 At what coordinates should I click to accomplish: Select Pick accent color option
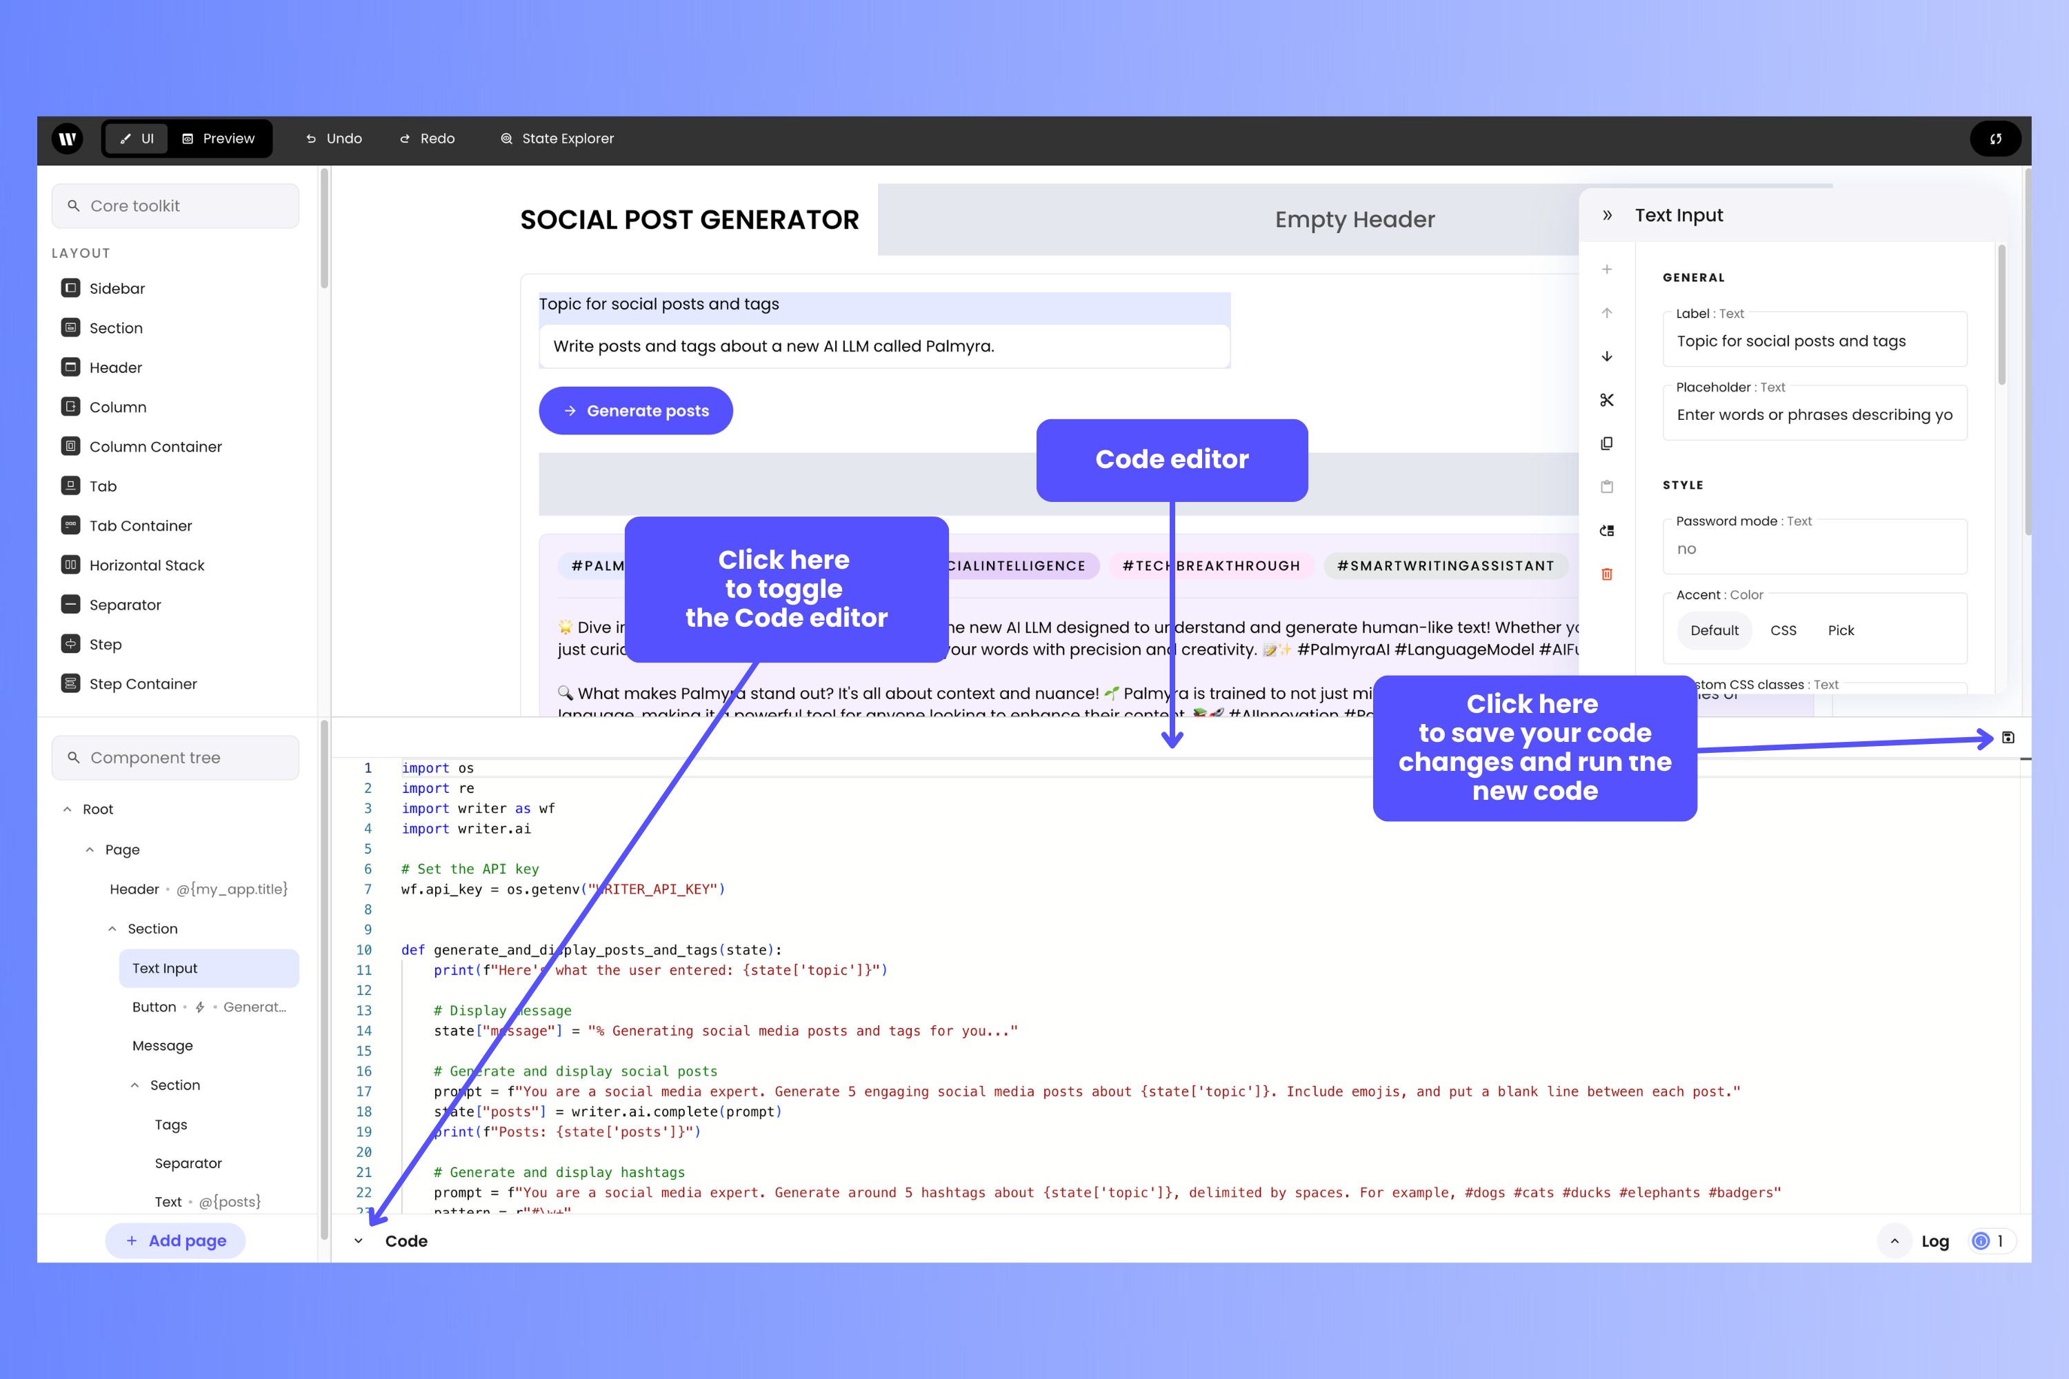pyautogui.click(x=1840, y=631)
